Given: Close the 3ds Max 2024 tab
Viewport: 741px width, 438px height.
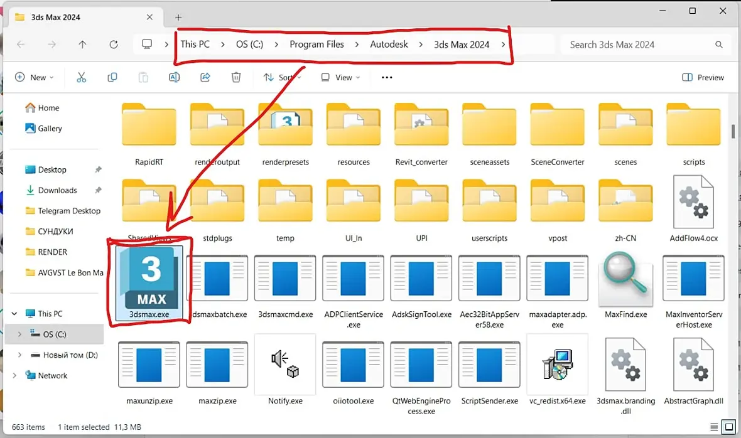Looking at the screenshot, I should 149,17.
